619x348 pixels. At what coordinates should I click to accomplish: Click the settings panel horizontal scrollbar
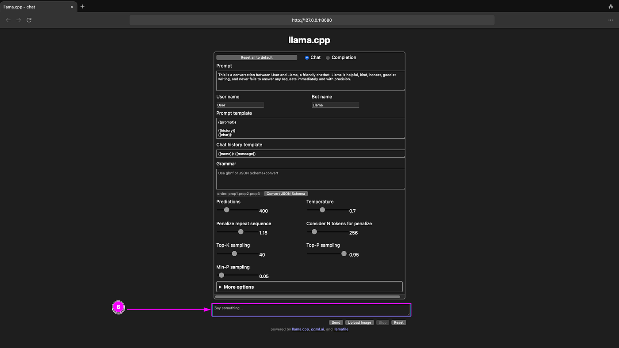[x=308, y=297]
